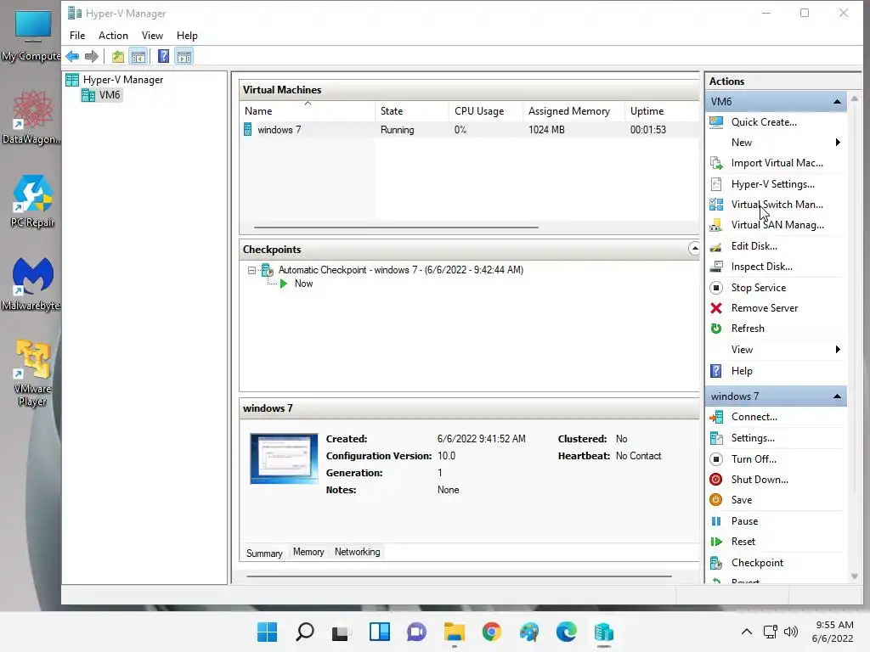Select Hyper-V Manager root tree node
Screen dimensions: 870x652
pyautogui.click(x=122, y=80)
